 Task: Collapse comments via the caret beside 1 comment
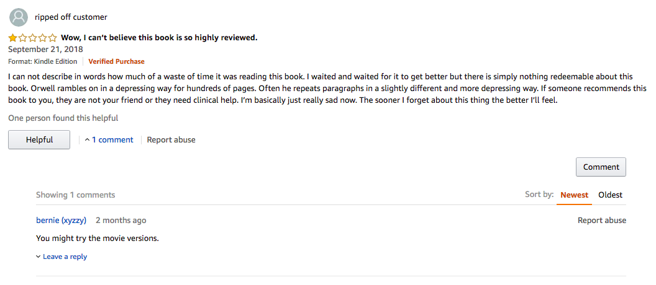click(x=87, y=140)
